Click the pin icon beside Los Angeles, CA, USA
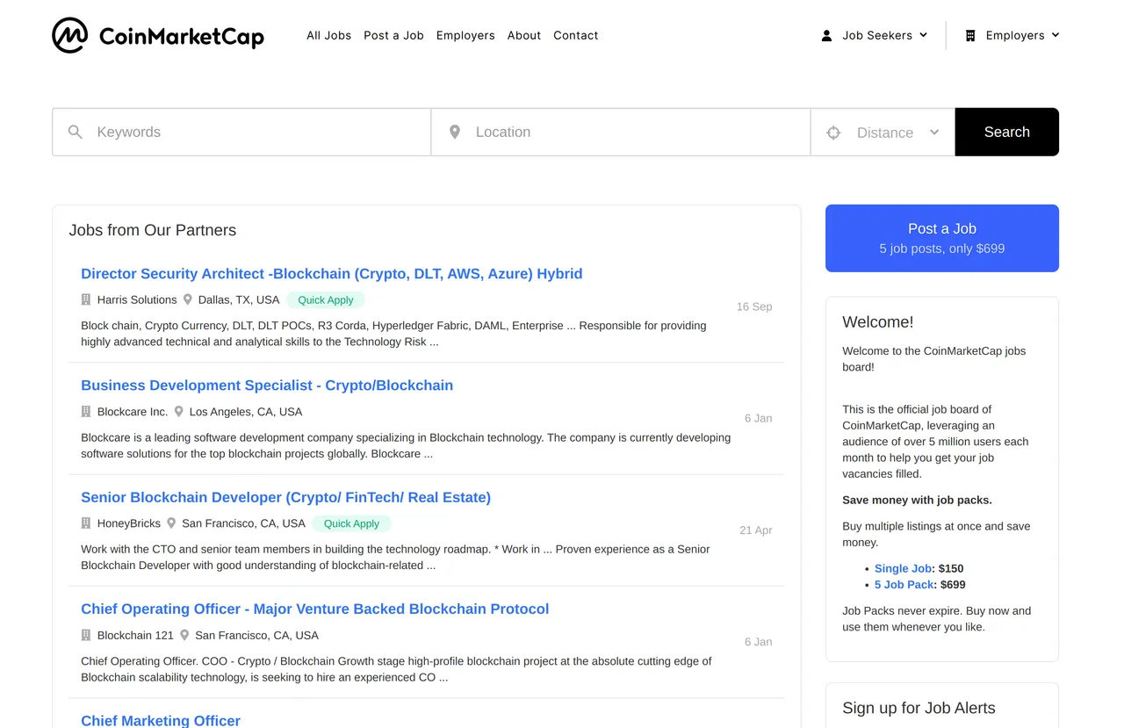 tap(178, 411)
